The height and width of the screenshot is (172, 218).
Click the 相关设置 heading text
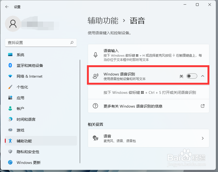(x=96, y=124)
